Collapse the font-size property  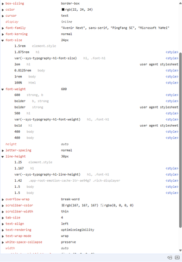[x=3, y=40]
